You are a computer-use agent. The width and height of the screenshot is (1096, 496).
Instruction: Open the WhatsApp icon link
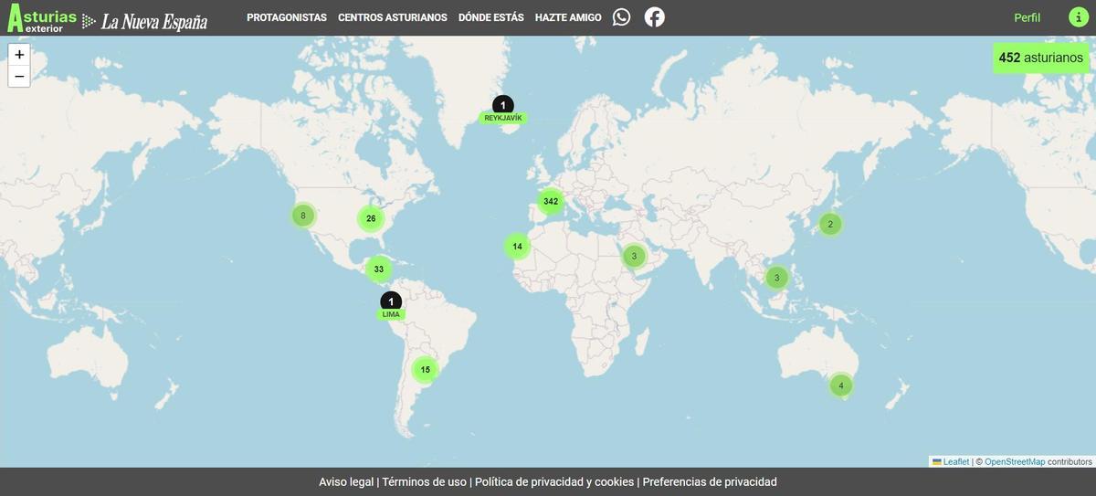(x=622, y=17)
